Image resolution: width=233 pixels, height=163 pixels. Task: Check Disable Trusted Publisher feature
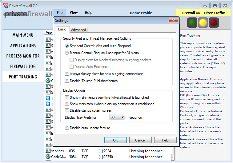click(x=67, y=81)
